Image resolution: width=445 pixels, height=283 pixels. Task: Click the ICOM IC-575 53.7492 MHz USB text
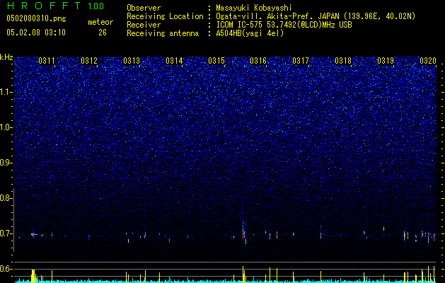pyautogui.click(x=284, y=25)
